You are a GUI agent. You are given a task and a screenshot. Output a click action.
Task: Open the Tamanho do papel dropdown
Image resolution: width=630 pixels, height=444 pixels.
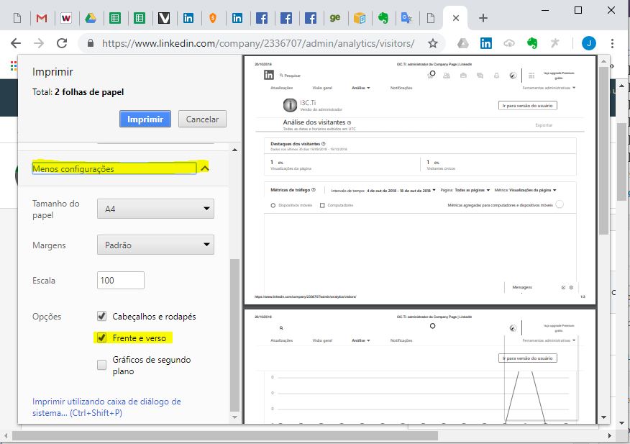coord(155,209)
